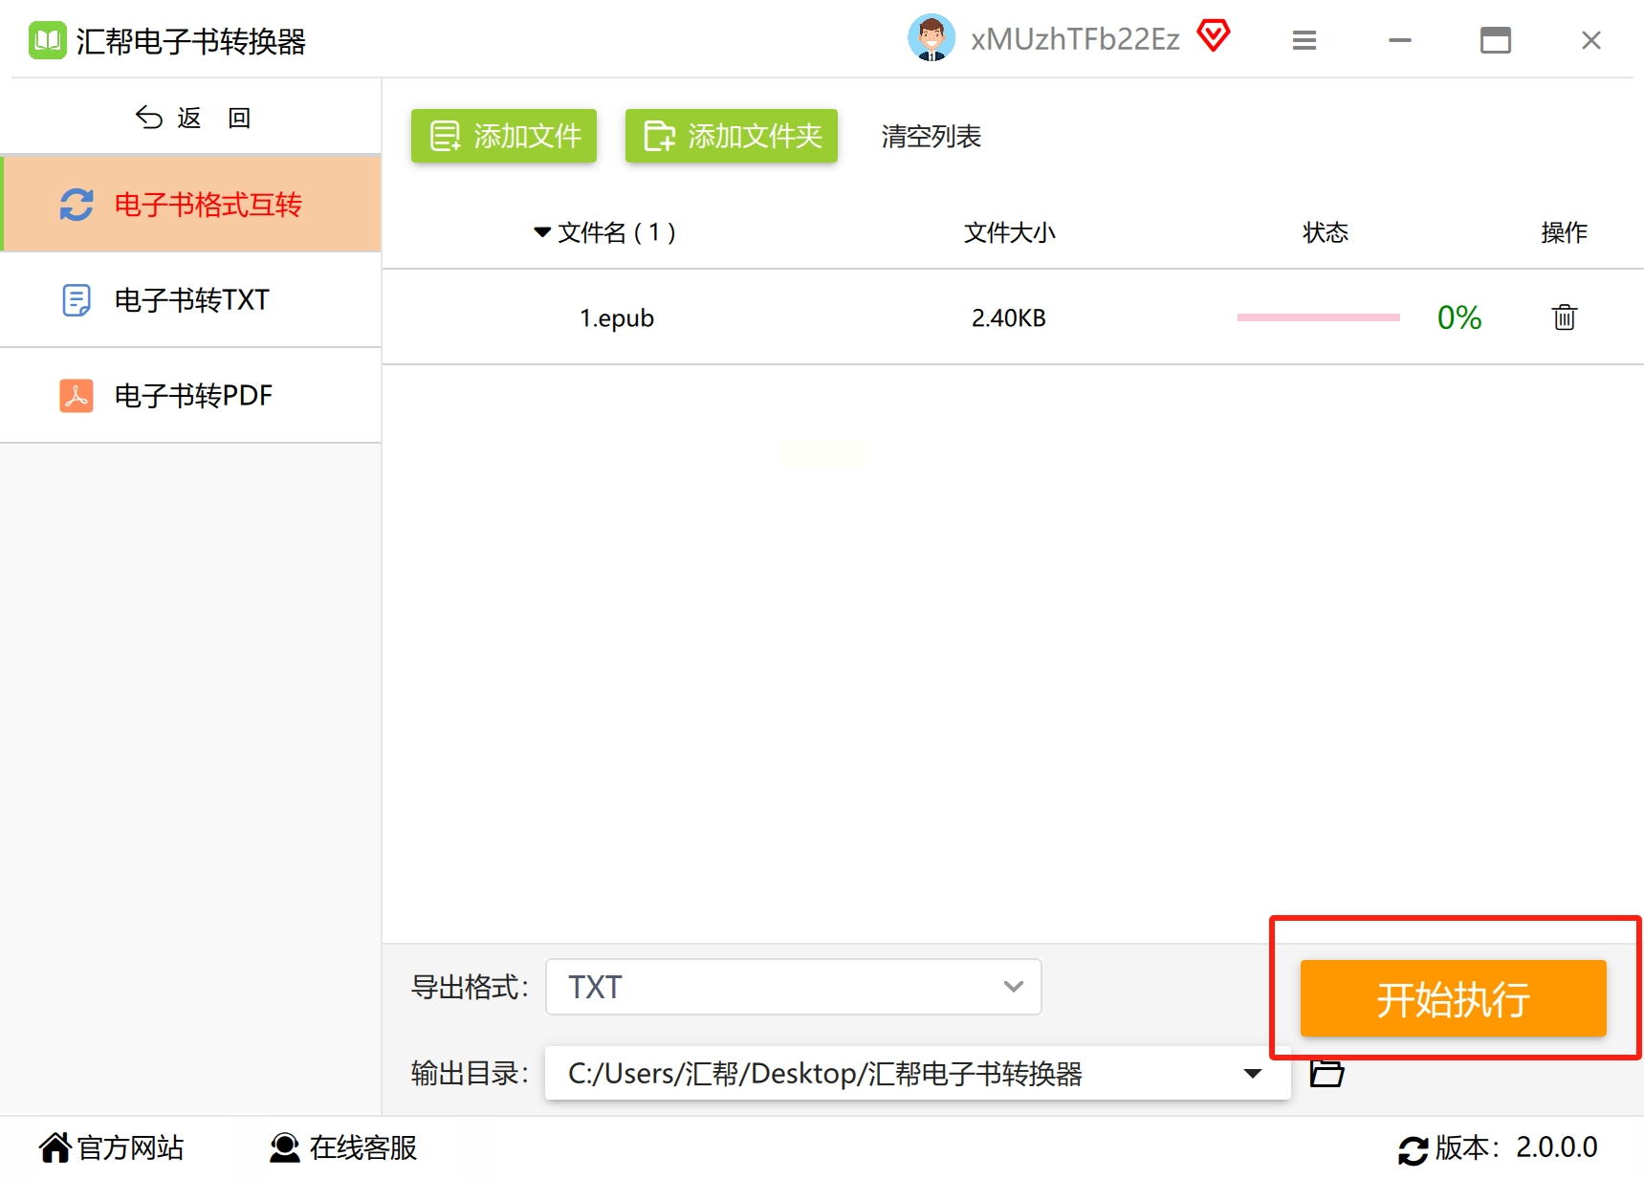Click the 2.40KB file size cell
Image resolution: width=1644 pixels, height=1179 pixels.
coord(1009,317)
